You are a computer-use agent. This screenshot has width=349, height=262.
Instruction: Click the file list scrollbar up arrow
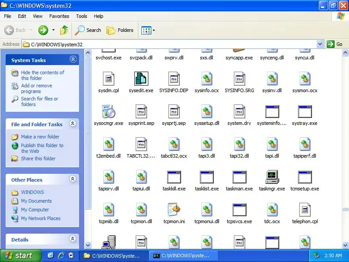pos(345,53)
